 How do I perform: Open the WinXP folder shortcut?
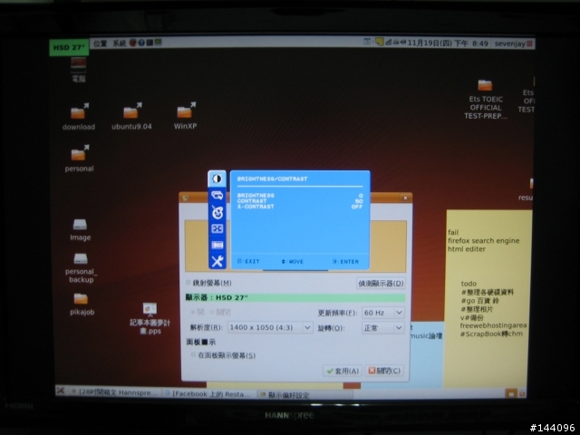pyautogui.click(x=185, y=116)
